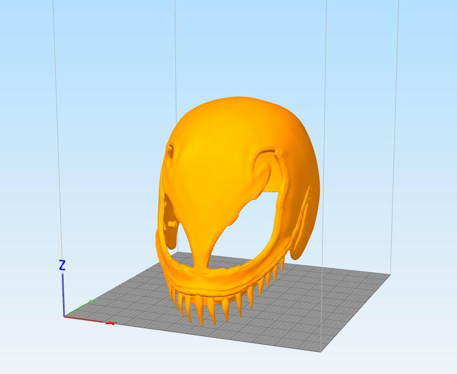Click the red X axis line
The width and height of the screenshot is (457, 374).
point(86,320)
